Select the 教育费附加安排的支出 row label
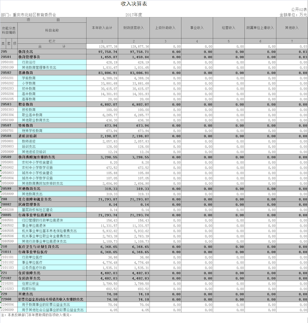 click(x=37, y=157)
